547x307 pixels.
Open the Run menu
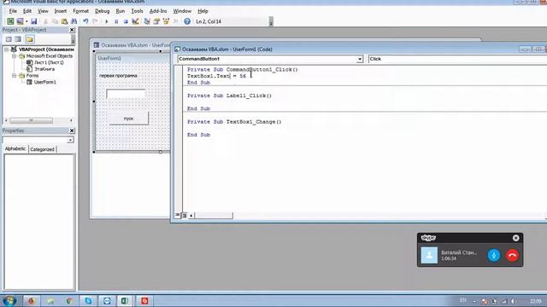coord(121,11)
